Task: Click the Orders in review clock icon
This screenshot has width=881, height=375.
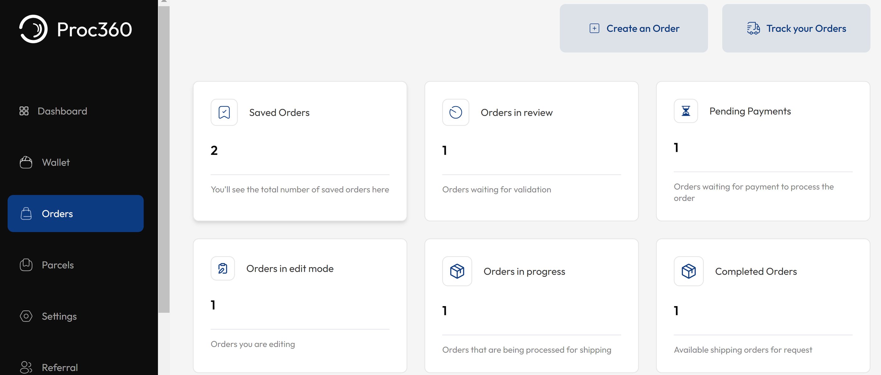Action: pos(456,112)
